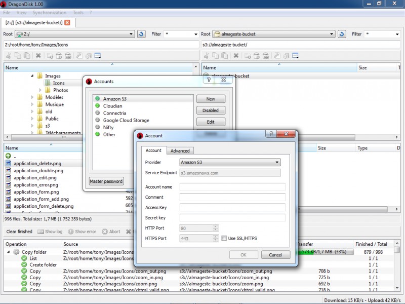
Task: Select application_edit.png in the file list
Action: pyautogui.click(x=35, y=178)
